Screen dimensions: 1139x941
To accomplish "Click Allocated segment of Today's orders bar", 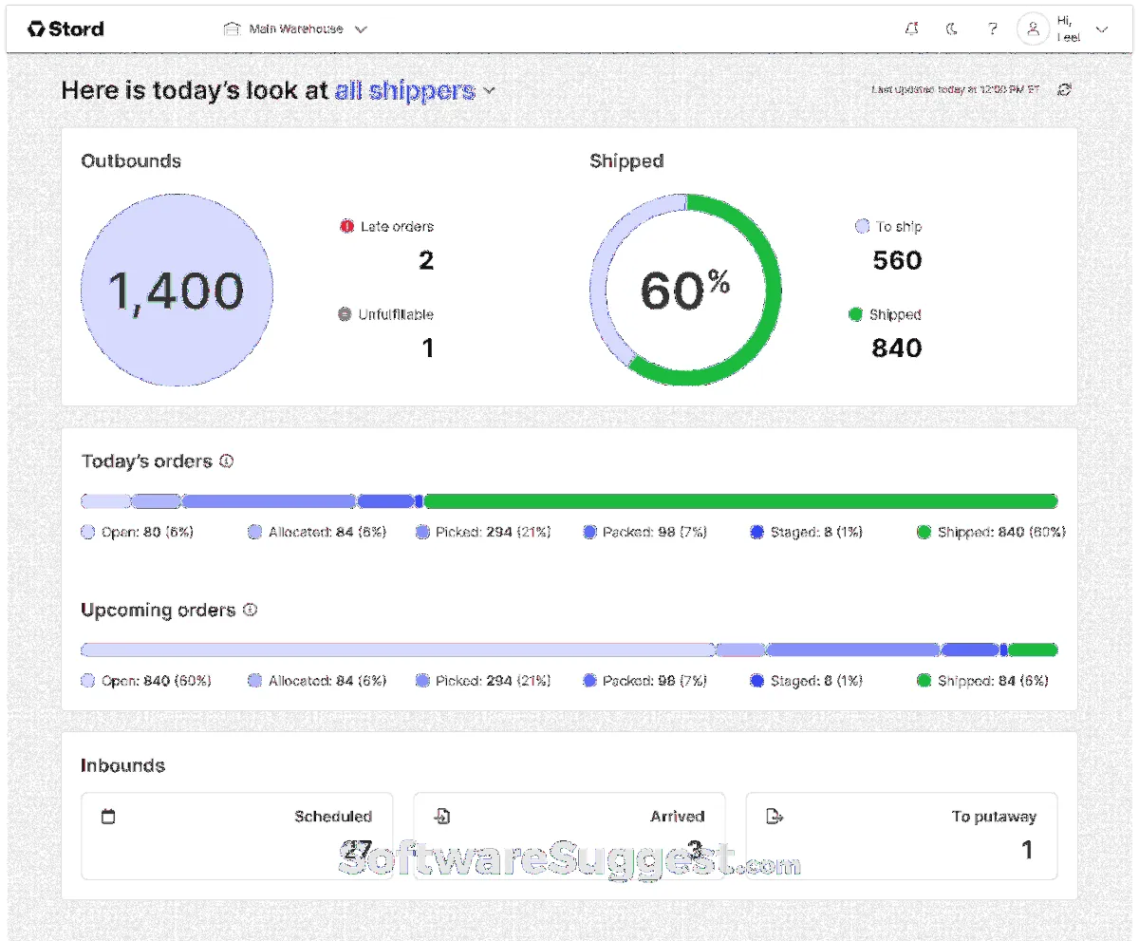I will 156,501.
